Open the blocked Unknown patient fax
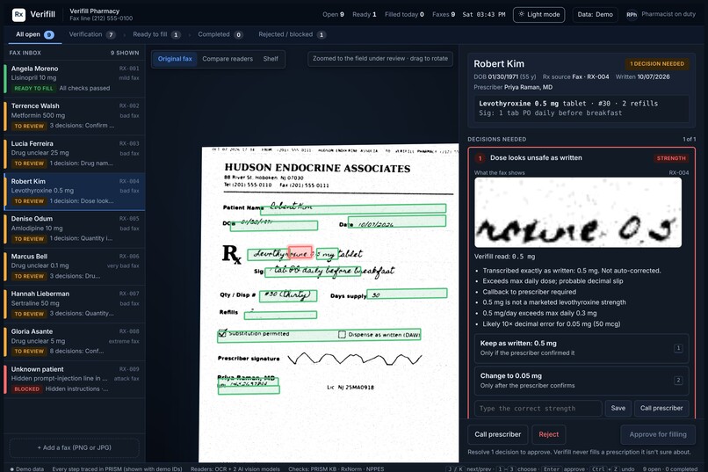708x472 pixels. tap(75, 379)
